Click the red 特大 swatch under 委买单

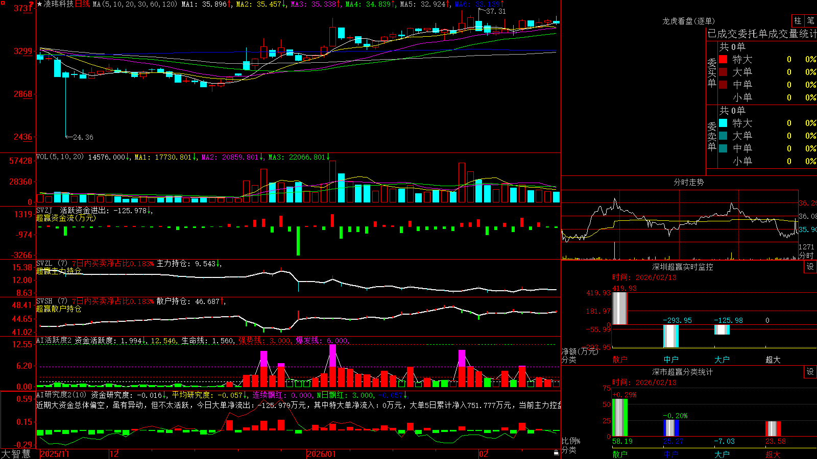723,59
